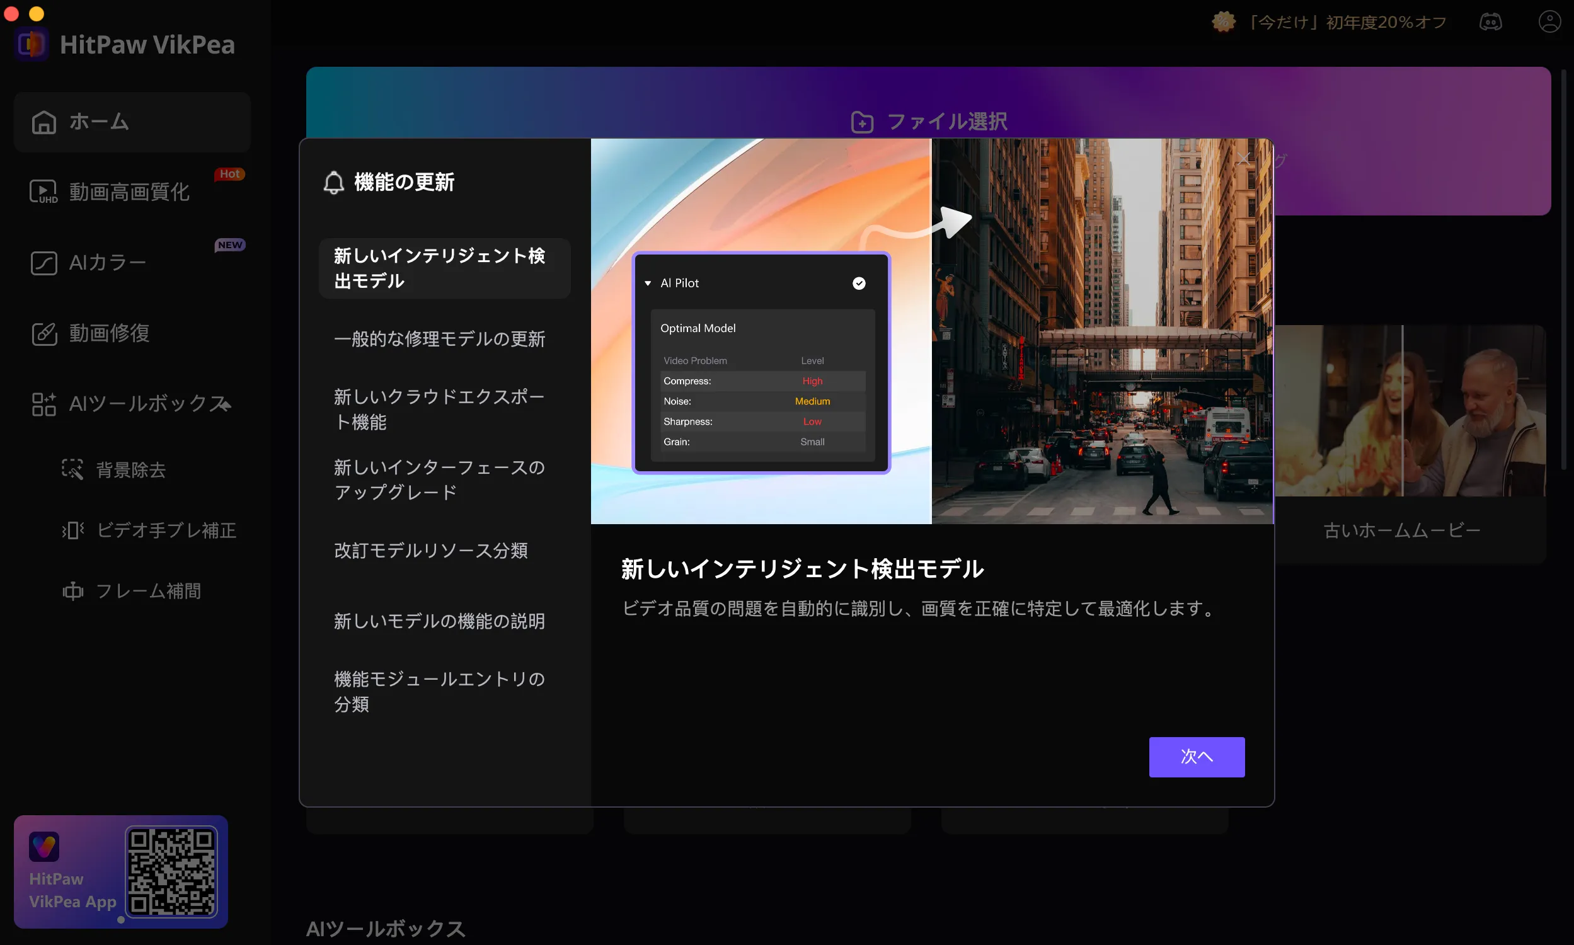The width and height of the screenshot is (1574, 945).
Task: Select 新しいインテリジェント検出モデル update entry
Action: coord(444,268)
